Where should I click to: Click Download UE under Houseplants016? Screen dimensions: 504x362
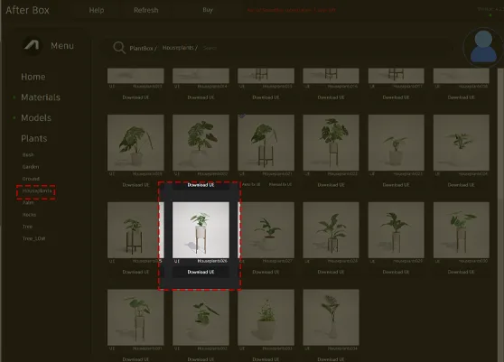click(x=331, y=97)
